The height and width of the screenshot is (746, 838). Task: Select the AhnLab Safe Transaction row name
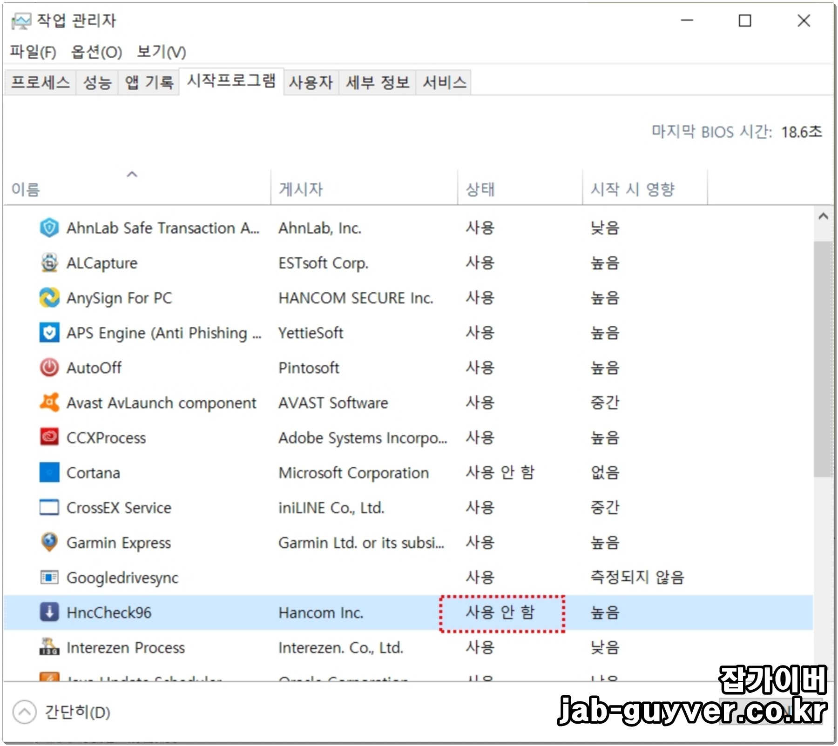point(163,228)
